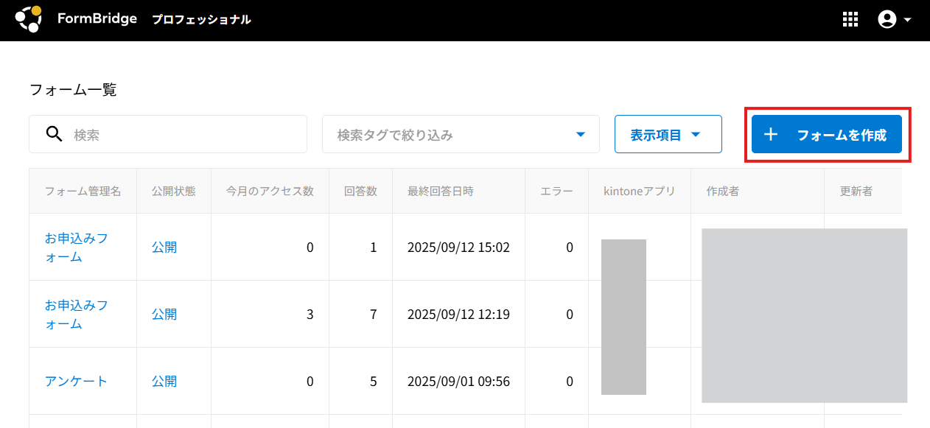Screen dimensions: 930x428
Task: Expand the account dropdown arrow
Action: (x=907, y=20)
